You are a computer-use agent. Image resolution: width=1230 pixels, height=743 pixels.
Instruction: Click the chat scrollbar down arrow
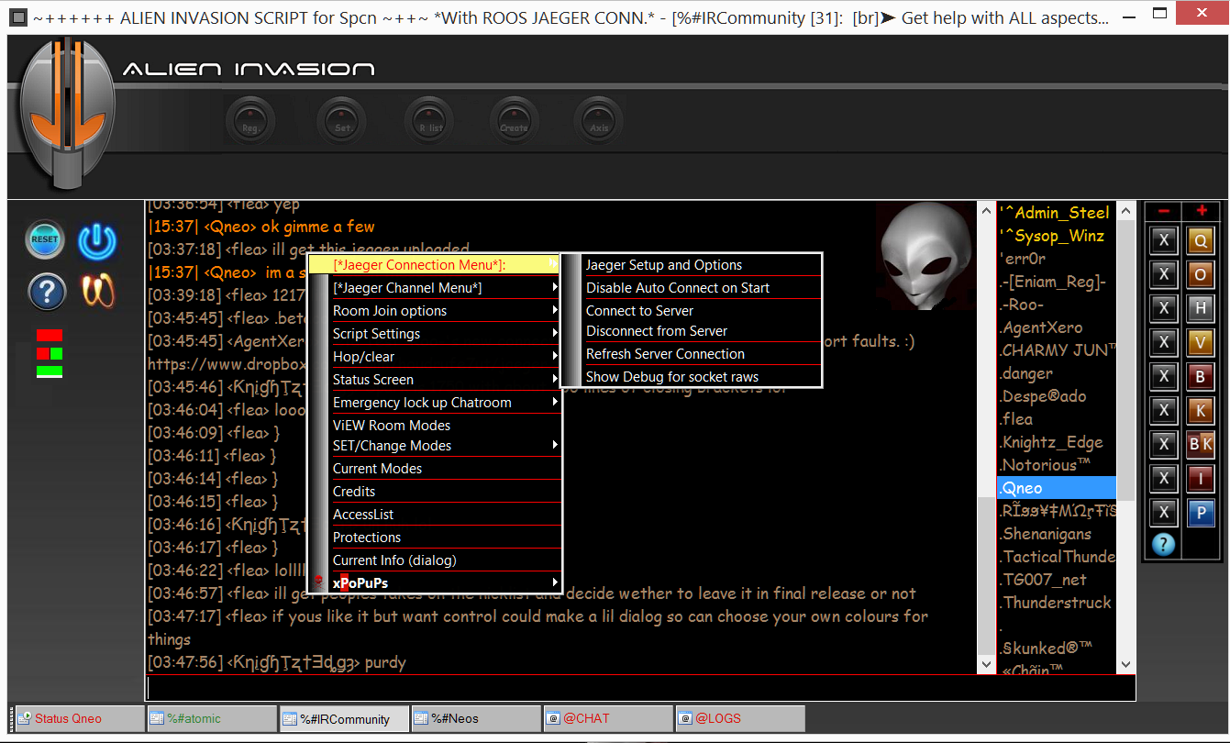986,664
